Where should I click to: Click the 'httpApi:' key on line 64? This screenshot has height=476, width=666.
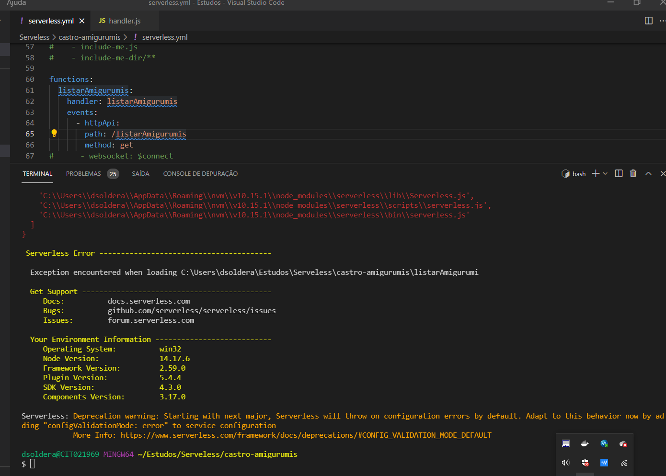(x=102, y=123)
